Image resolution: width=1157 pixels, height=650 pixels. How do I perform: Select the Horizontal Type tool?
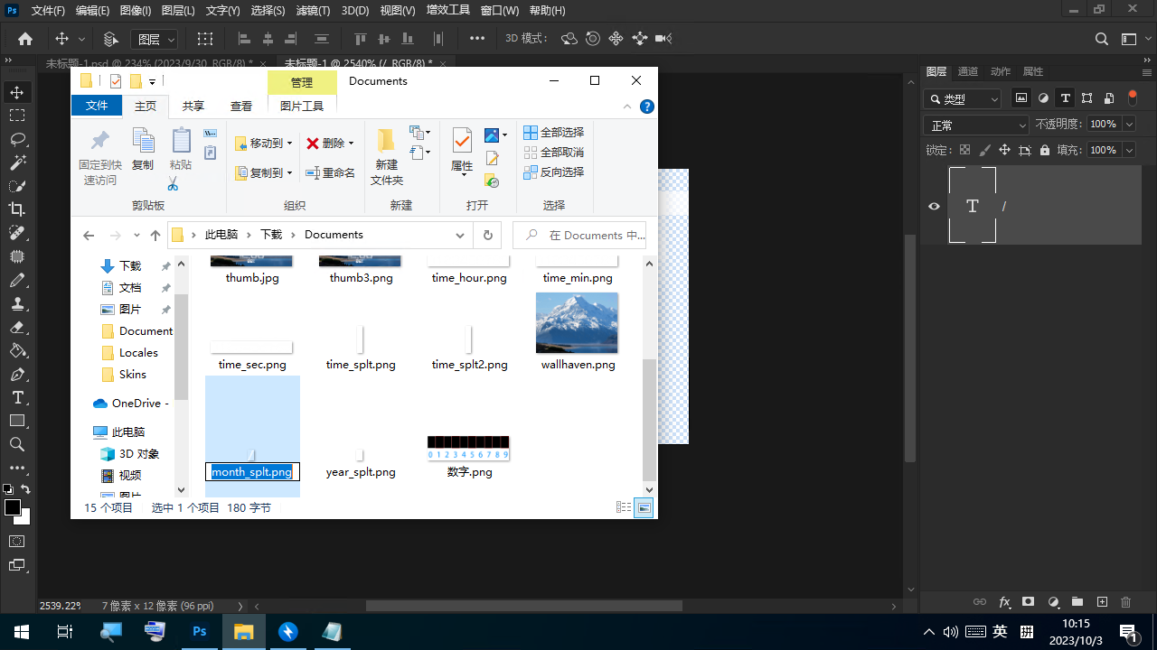[17, 397]
